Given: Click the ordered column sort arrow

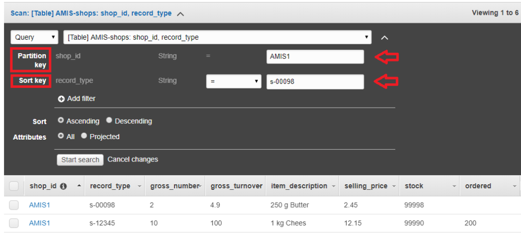Looking at the screenshot, I should tap(514, 186).
